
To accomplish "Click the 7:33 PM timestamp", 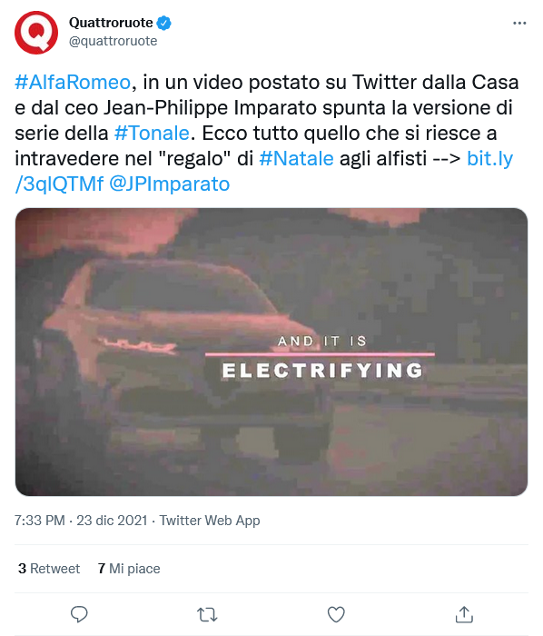I will (39, 520).
